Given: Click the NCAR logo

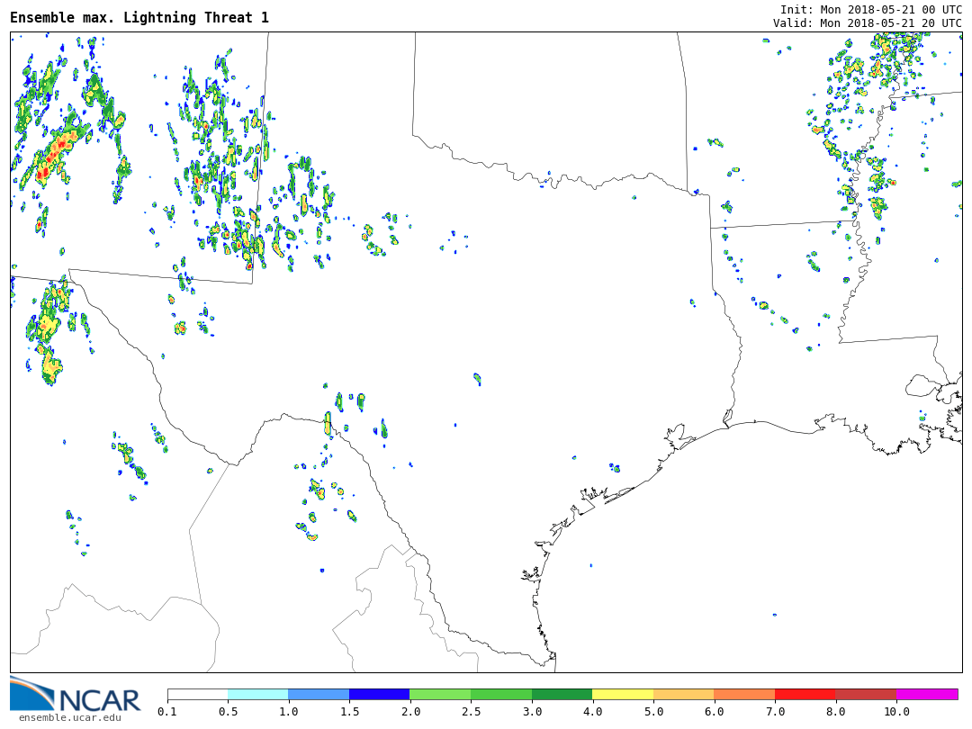Looking at the screenshot, I should coord(76,694).
